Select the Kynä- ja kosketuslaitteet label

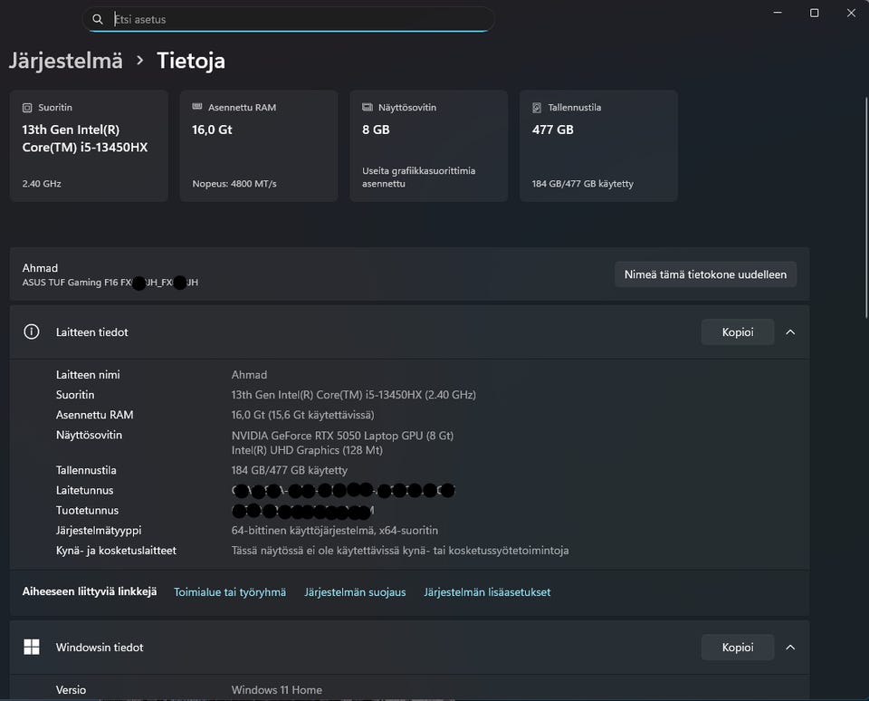click(x=116, y=551)
